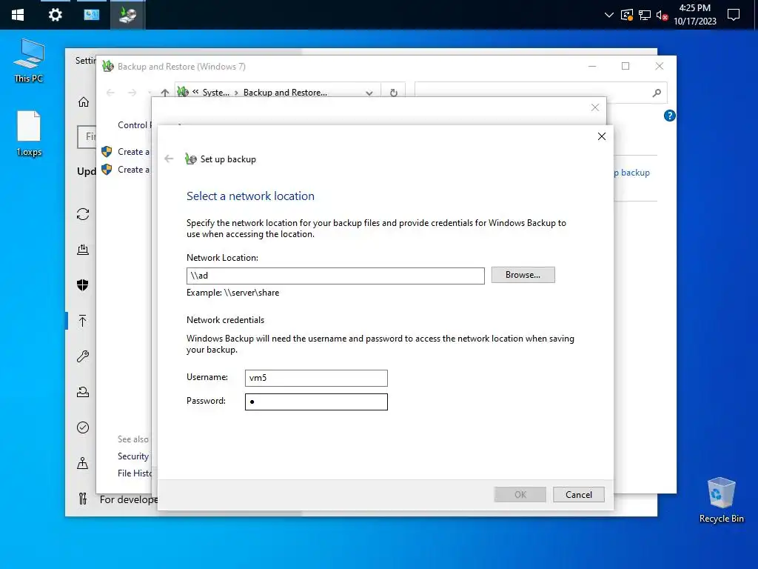Click the Username field containing vm5

[316, 378]
